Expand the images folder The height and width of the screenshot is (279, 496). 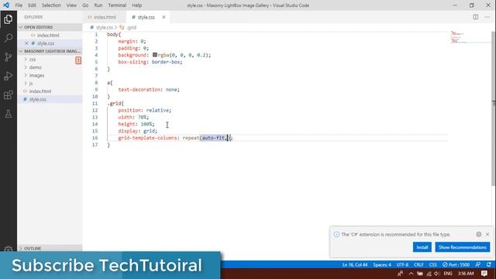pyautogui.click(x=26, y=75)
